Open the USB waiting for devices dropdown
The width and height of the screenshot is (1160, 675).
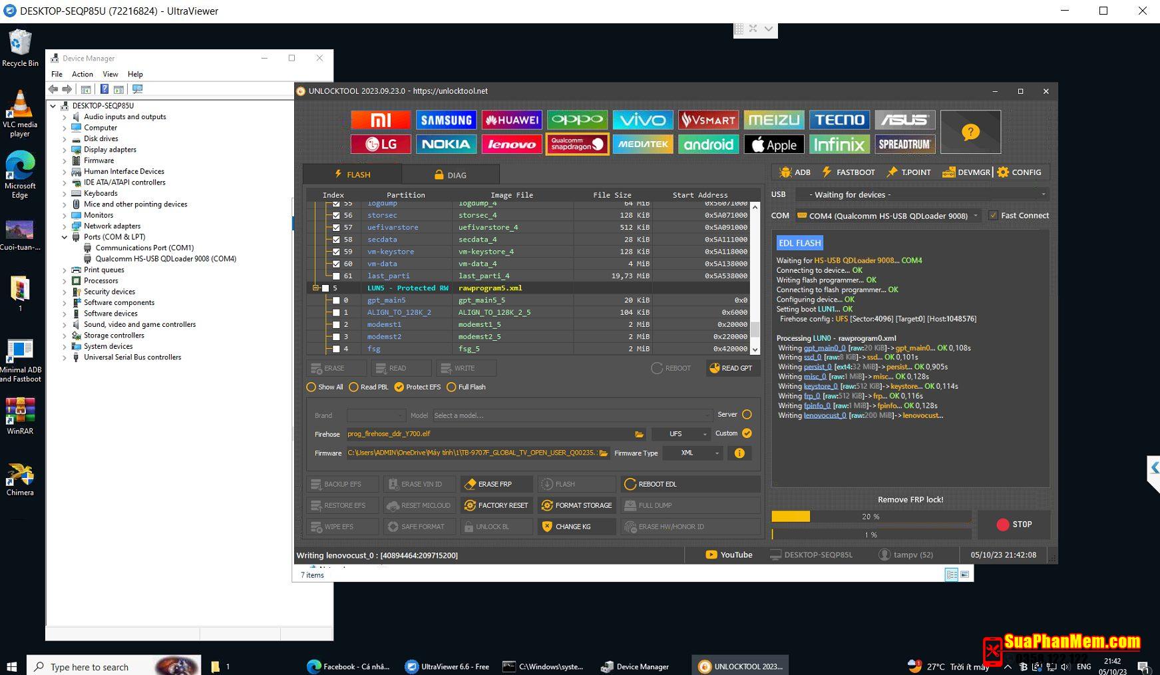pyautogui.click(x=924, y=194)
